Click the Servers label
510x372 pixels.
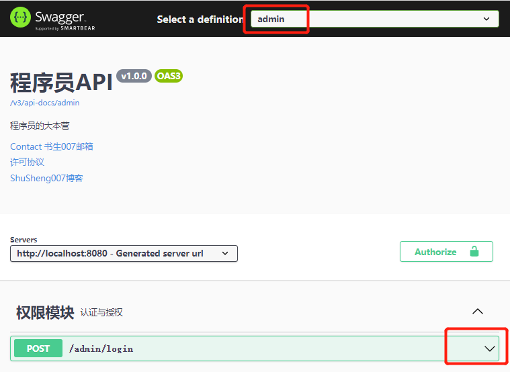click(24, 240)
